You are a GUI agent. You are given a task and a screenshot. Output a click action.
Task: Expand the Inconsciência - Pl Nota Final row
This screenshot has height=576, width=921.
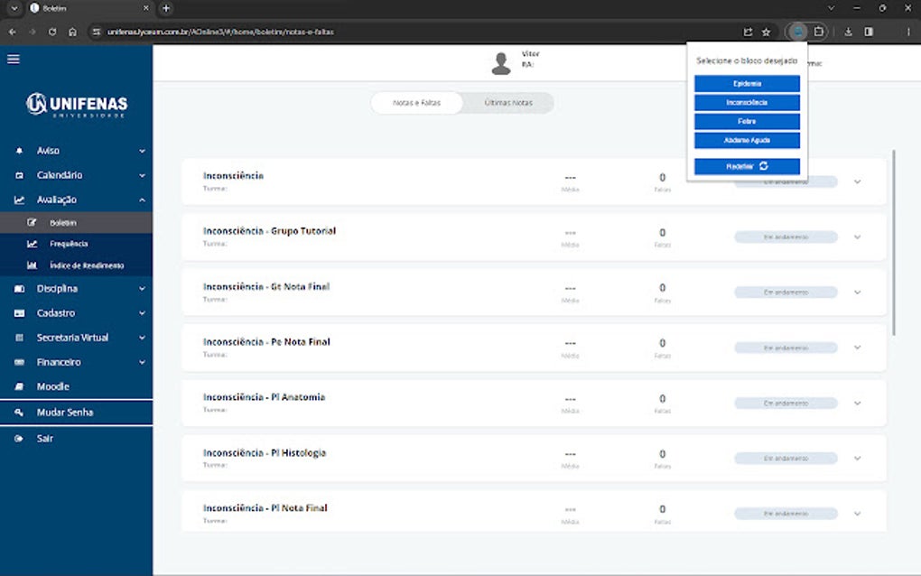pos(857,514)
